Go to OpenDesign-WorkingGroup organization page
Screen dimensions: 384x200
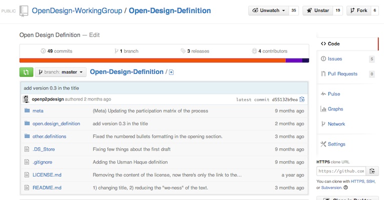77,11
